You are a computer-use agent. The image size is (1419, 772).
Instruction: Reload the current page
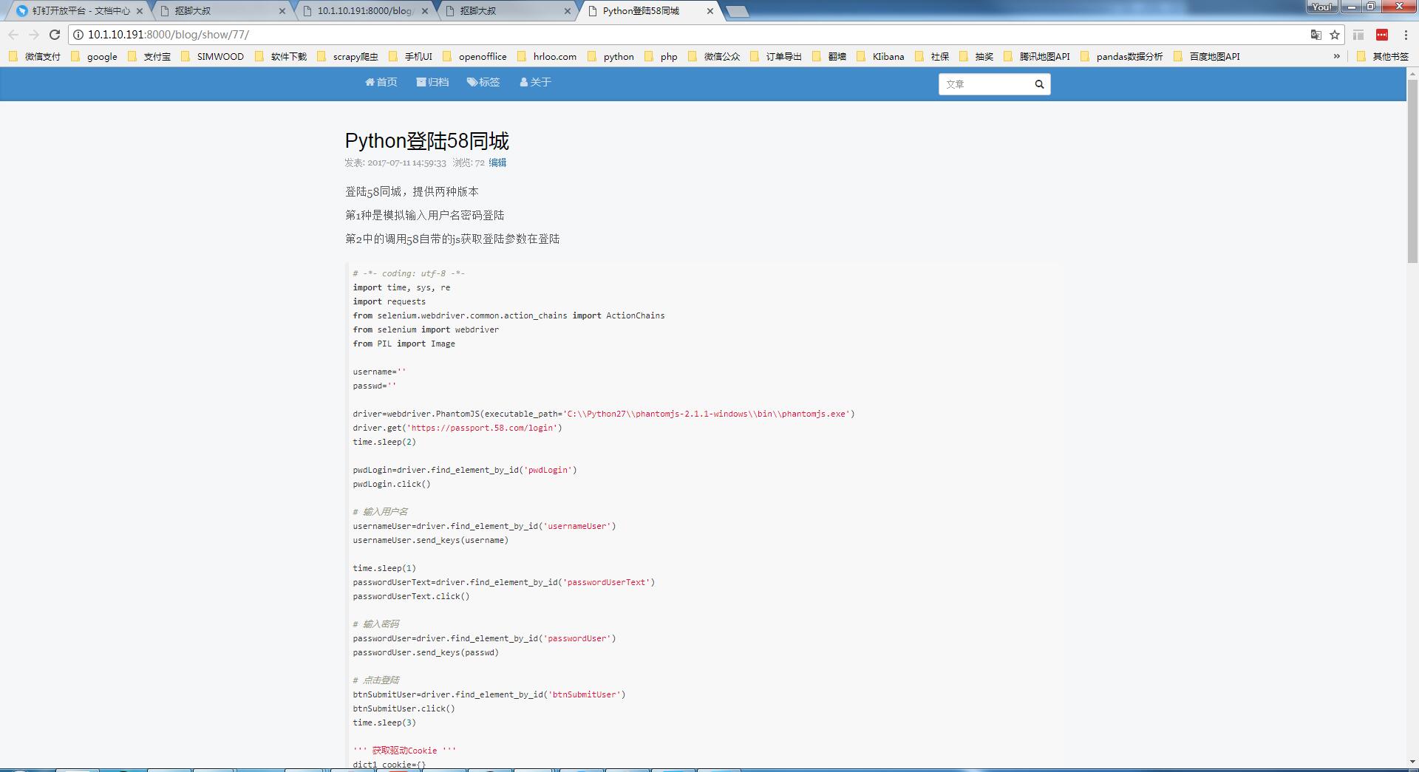click(54, 35)
